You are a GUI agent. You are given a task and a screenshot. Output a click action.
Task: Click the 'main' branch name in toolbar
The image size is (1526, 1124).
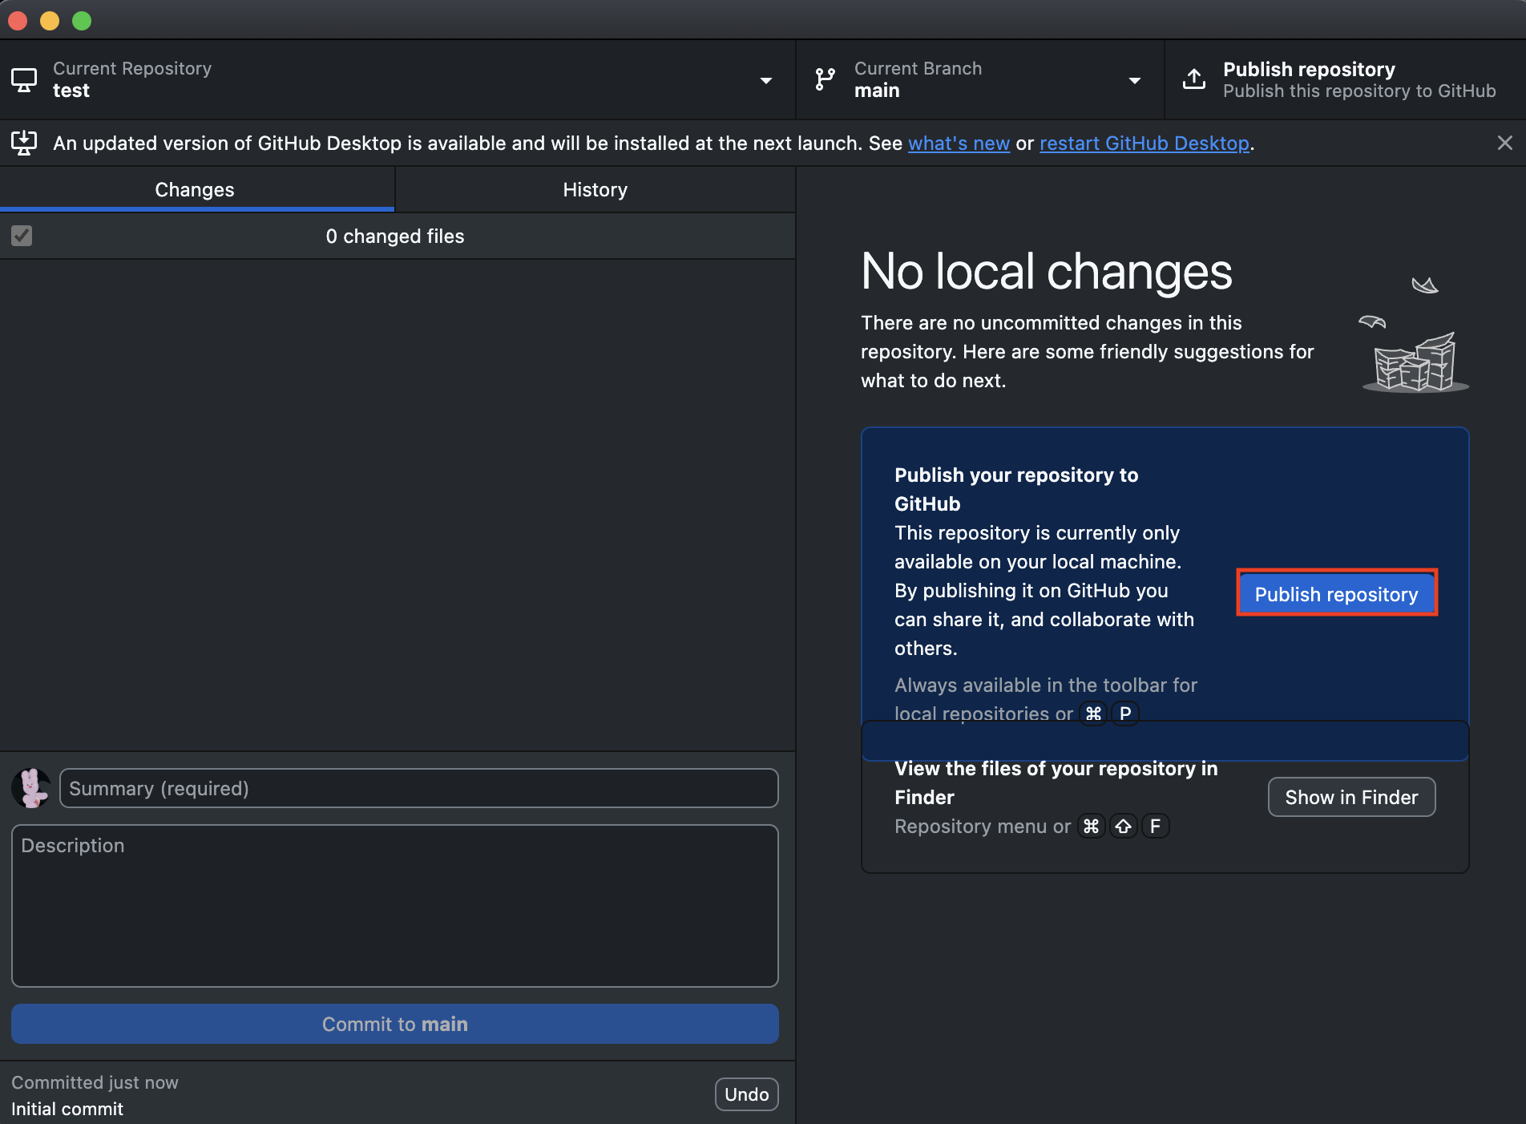[877, 91]
